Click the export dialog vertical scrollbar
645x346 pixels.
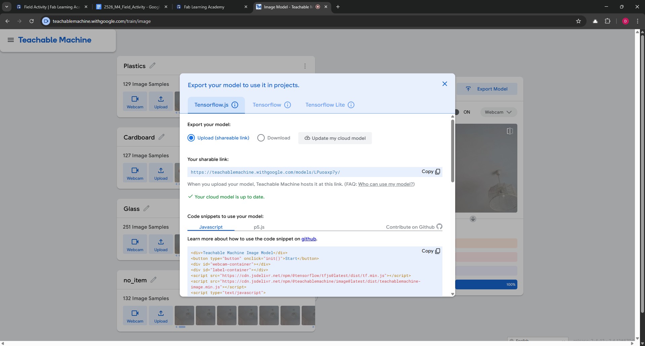coord(453,151)
